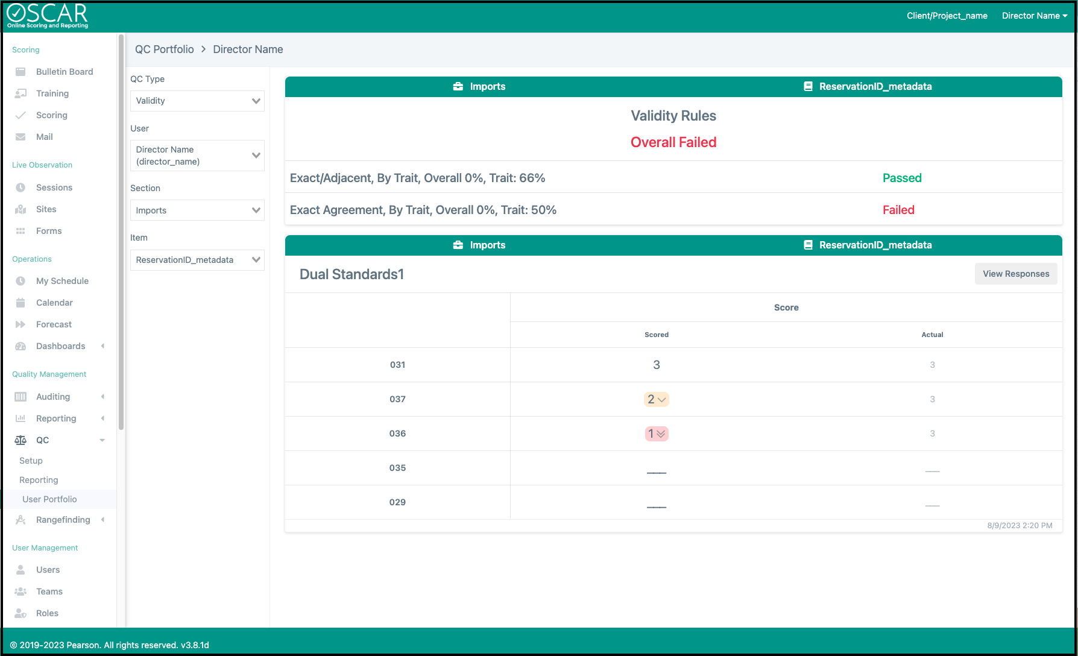Viewport: 1078px width, 656px height.
Task: Click the QC Portfolio breadcrumb link
Action: tap(165, 49)
